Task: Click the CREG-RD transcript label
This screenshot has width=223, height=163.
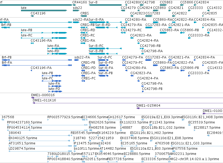Action: [88, 30]
